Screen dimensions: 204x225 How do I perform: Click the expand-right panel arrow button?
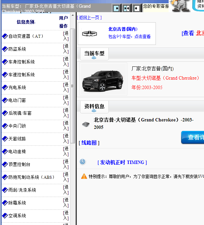[x=116, y=8]
